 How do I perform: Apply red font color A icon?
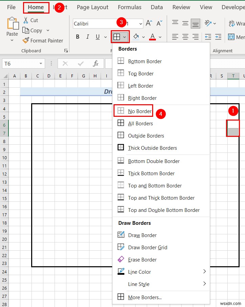pyautogui.click(x=152, y=37)
